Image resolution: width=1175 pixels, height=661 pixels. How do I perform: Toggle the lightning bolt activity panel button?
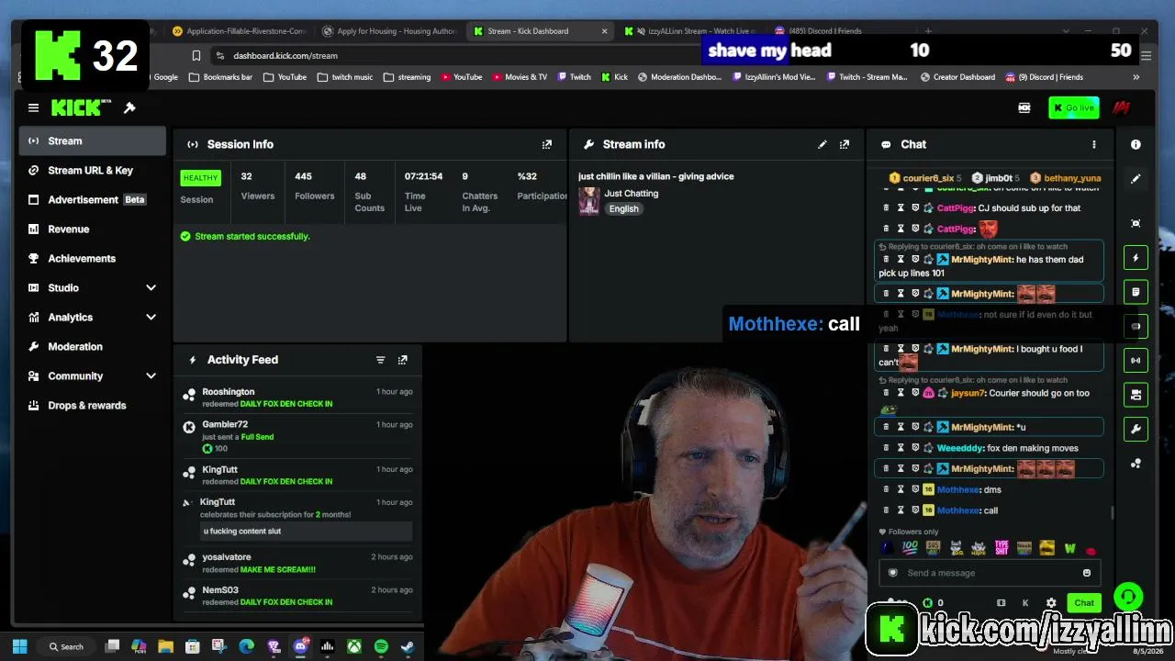coord(1136,258)
